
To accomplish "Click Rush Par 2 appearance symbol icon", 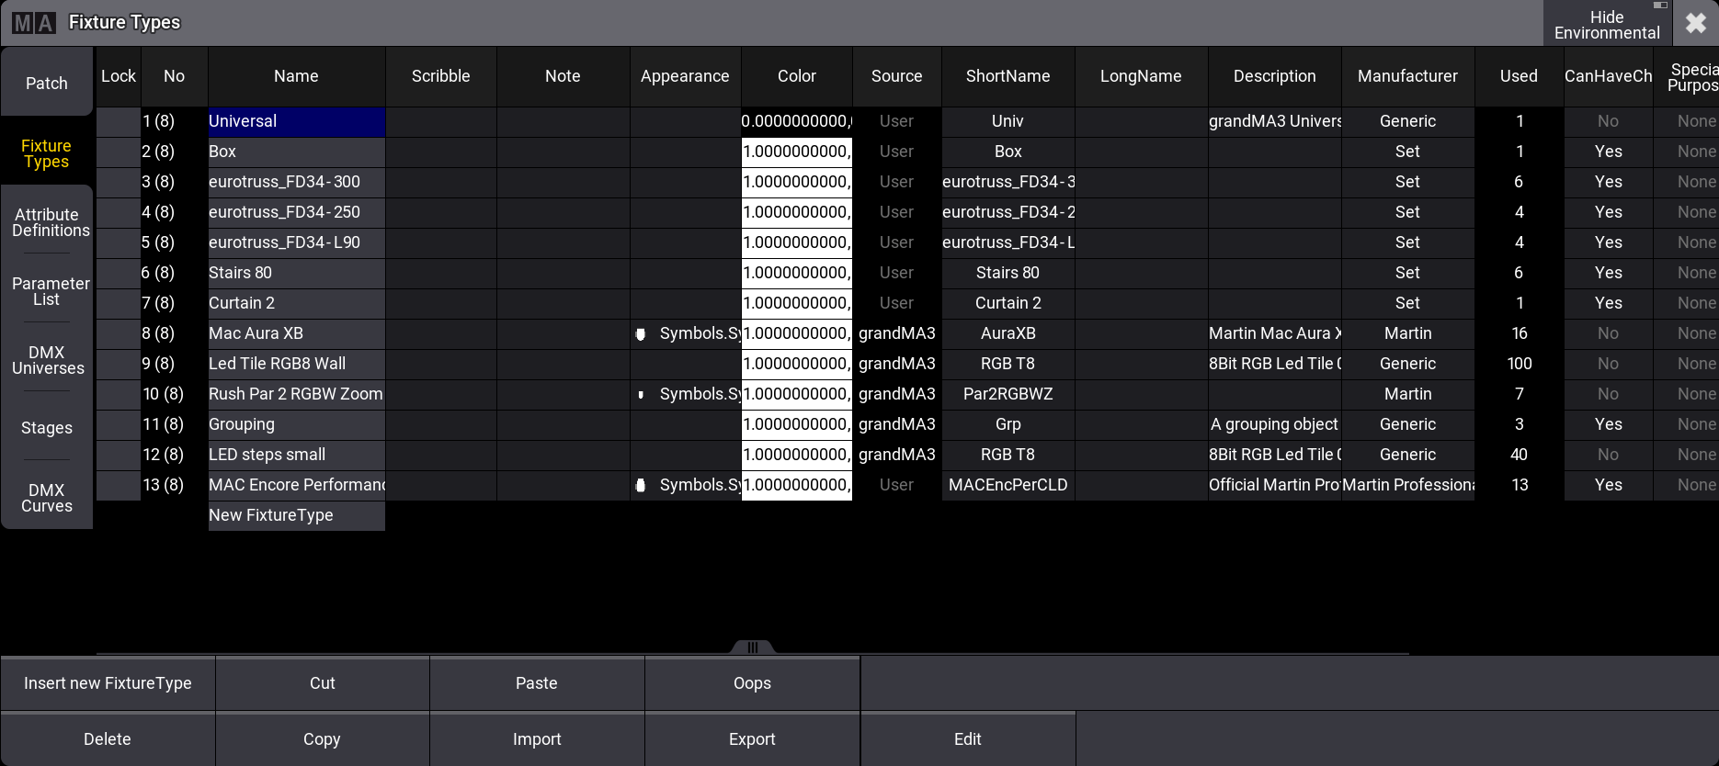I will (641, 395).
